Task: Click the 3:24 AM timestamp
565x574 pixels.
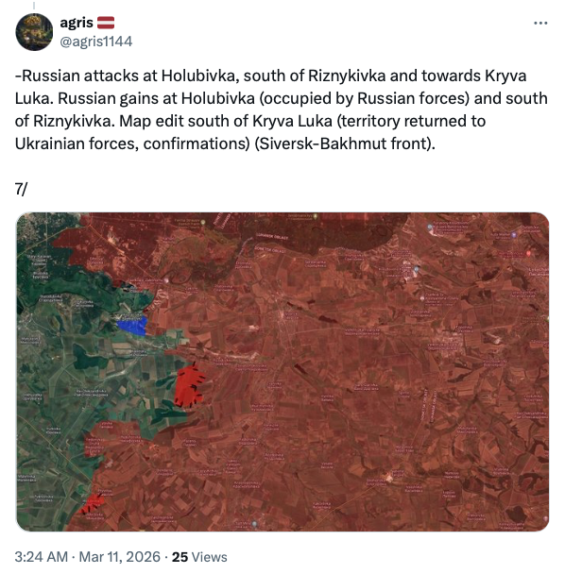Action: click(x=42, y=557)
